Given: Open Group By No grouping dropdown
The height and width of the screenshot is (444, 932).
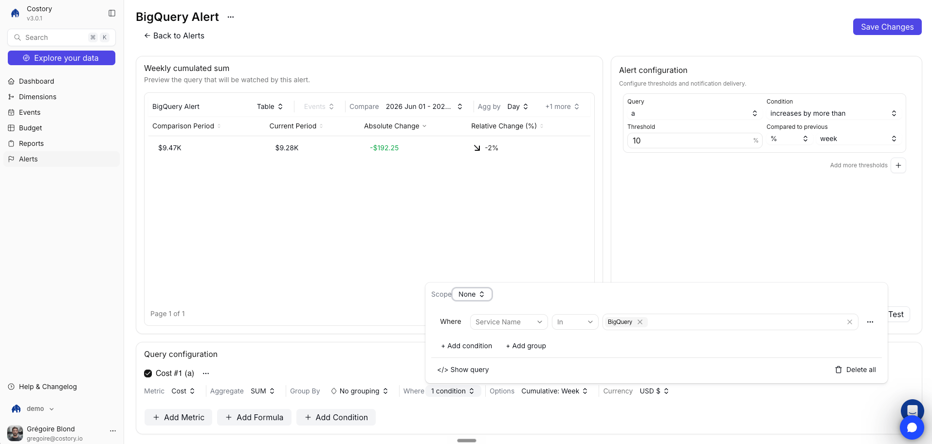Looking at the screenshot, I should point(359,391).
